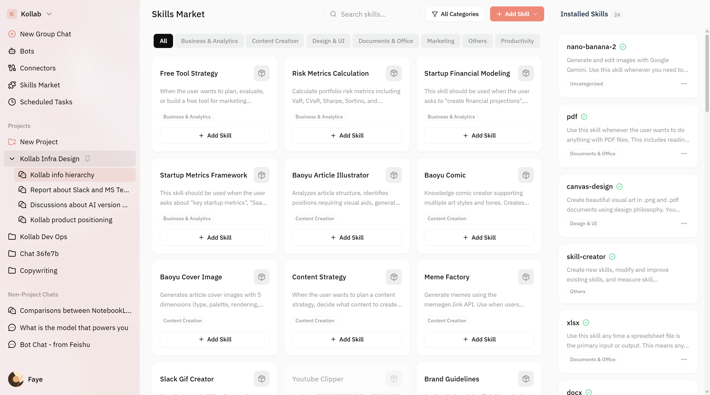Expand the orange Add Skill dropdown arrow
Viewport: 710px width, 395px height.
(x=536, y=14)
